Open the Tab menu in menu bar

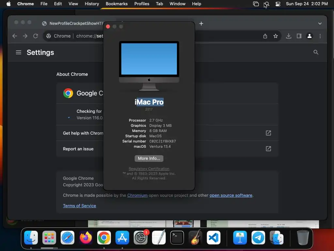(159, 4)
